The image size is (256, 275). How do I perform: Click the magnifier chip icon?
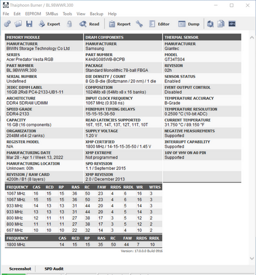pyautogui.click(x=210, y=24)
